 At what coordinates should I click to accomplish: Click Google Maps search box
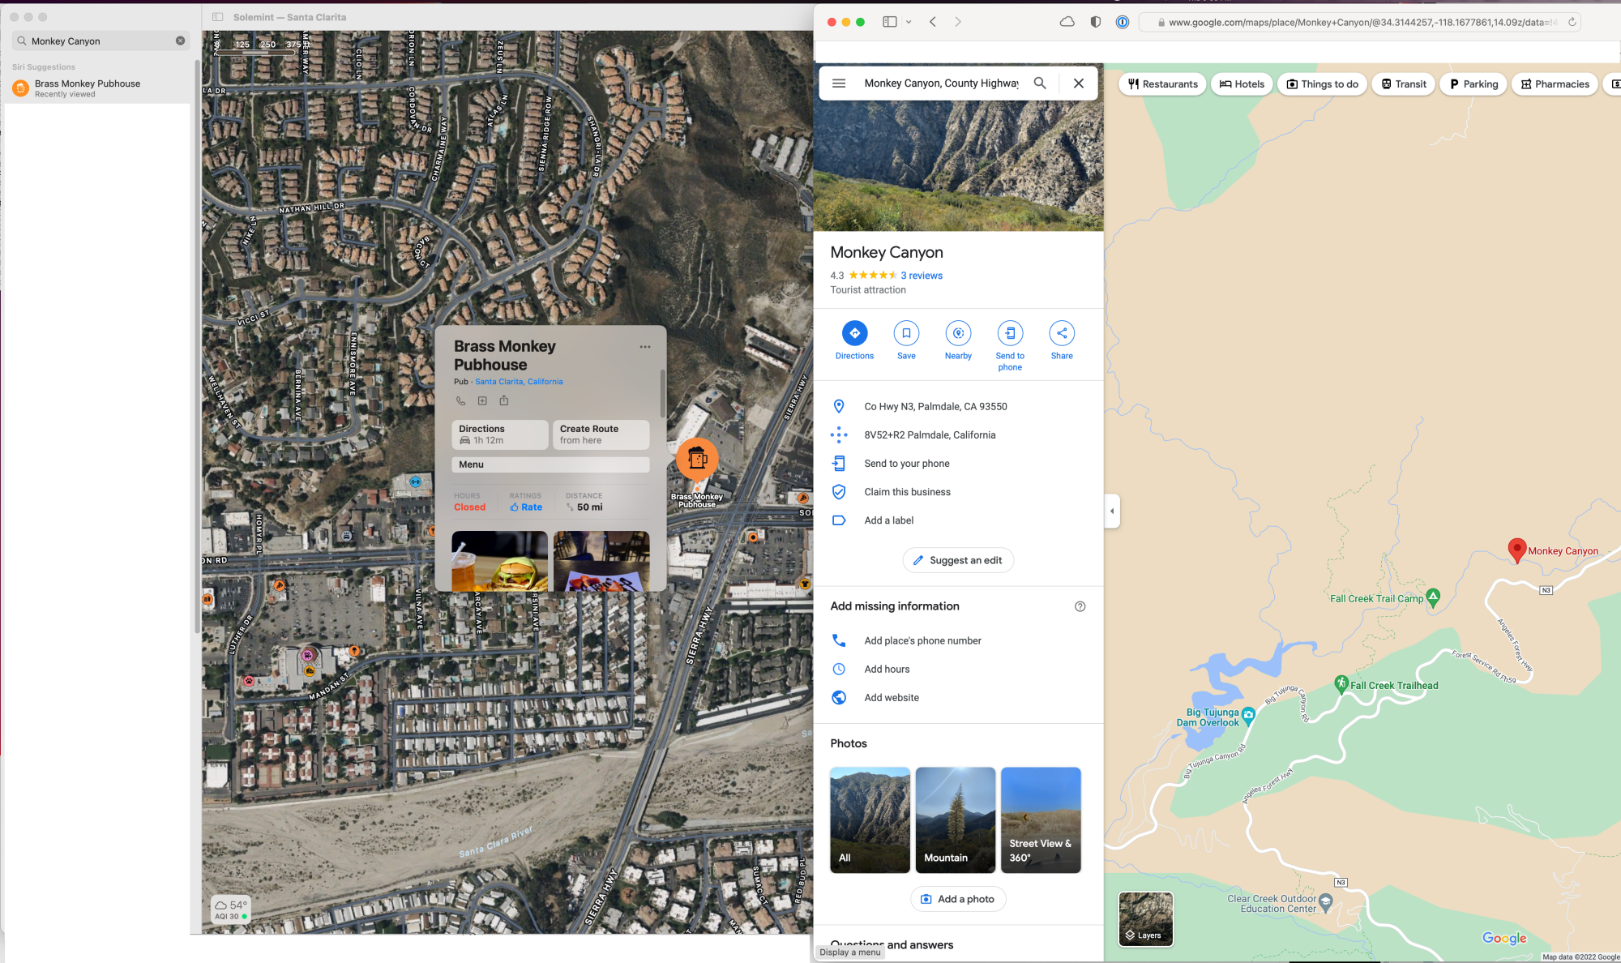click(941, 83)
